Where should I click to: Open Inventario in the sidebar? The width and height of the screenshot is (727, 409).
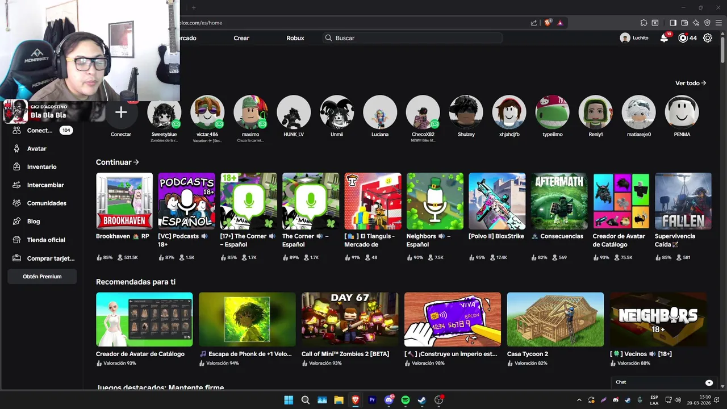[x=42, y=166]
